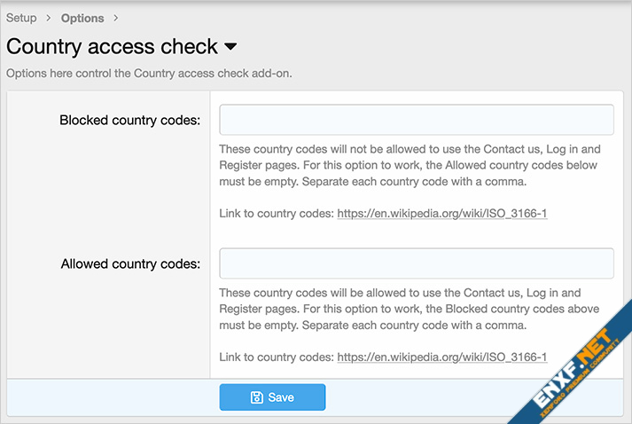The image size is (632, 424).
Task: Click the floppy disk icon on Save
Action: (256, 397)
